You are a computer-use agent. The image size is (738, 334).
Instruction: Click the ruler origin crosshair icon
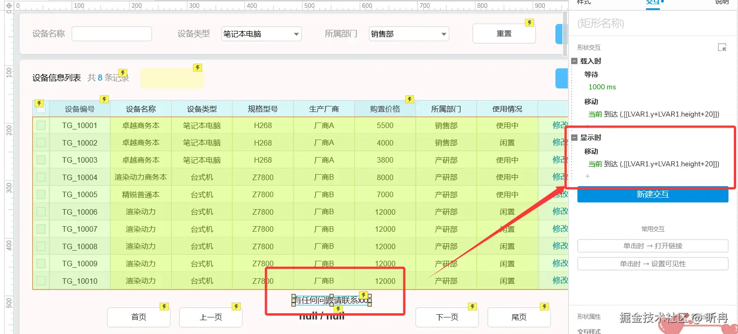[x=9, y=6]
